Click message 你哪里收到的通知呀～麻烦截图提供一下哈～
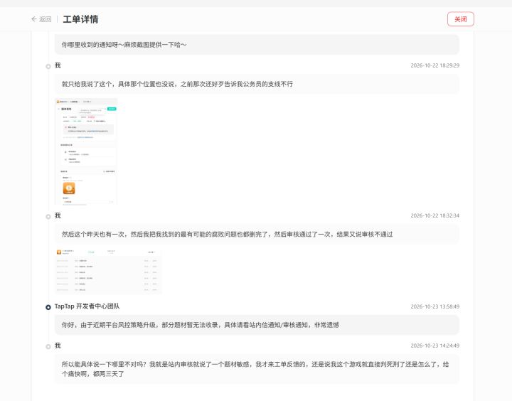This screenshot has height=401, width=512. click(x=257, y=45)
